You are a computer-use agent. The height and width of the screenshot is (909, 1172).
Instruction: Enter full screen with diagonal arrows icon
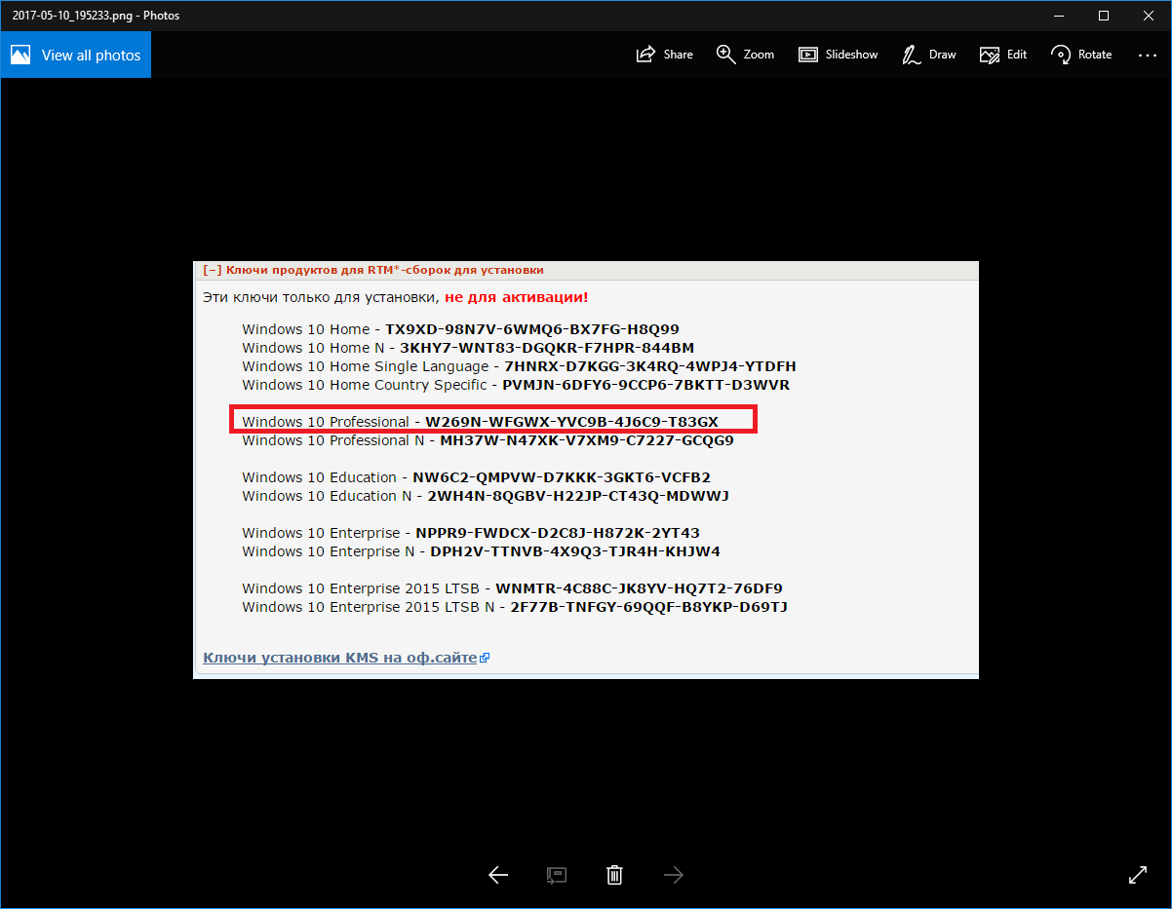point(1137,875)
